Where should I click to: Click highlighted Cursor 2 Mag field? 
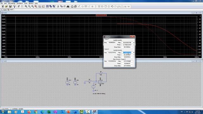(x=127, y=53)
